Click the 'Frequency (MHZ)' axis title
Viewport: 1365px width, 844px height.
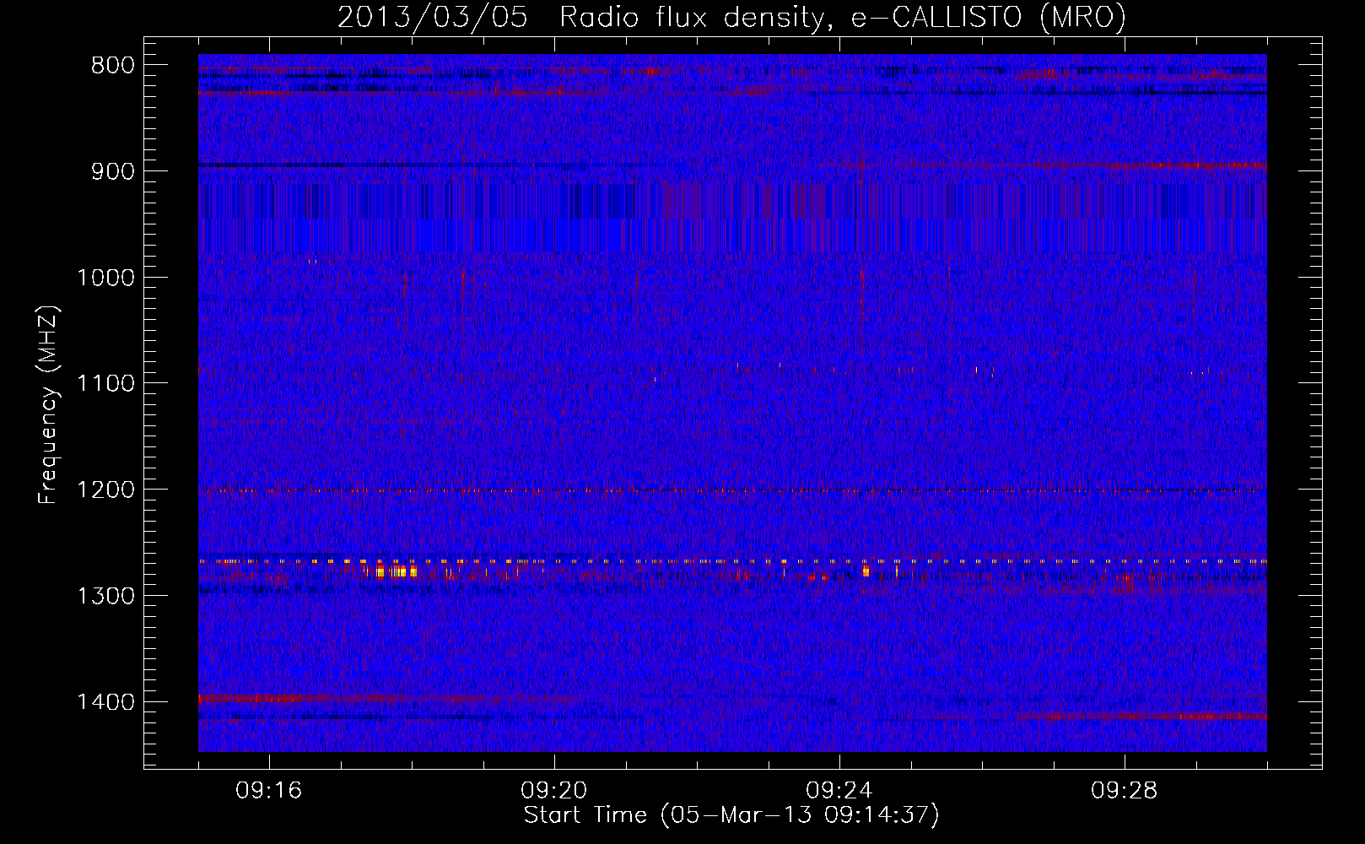[49, 405]
